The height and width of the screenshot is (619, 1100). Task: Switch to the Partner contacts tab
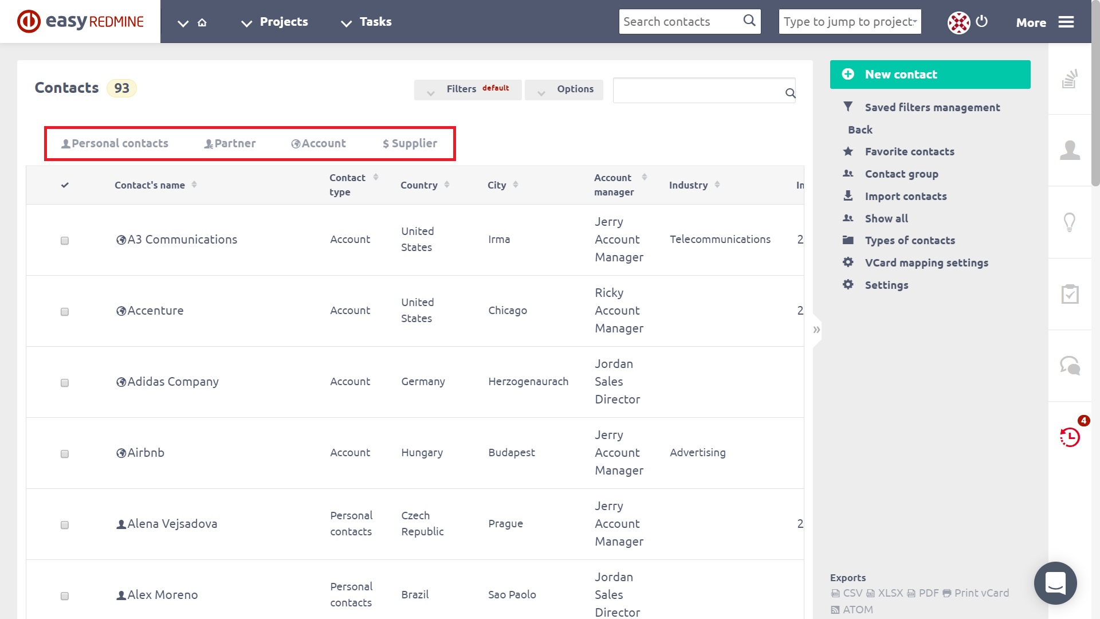[230, 144]
